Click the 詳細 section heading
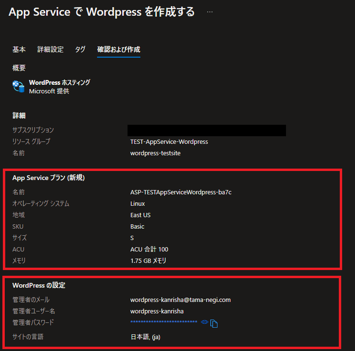This screenshot has height=351, width=355. pyautogui.click(x=19, y=116)
